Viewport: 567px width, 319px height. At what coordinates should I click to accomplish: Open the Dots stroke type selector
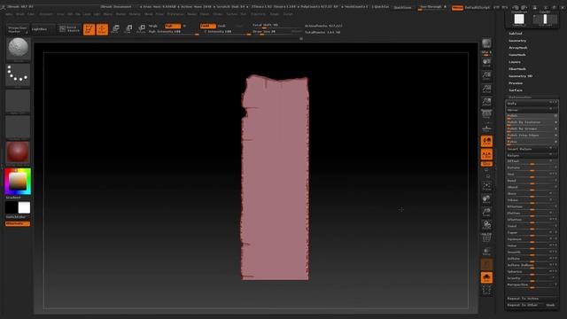pyautogui.click(x=18, y=74)
